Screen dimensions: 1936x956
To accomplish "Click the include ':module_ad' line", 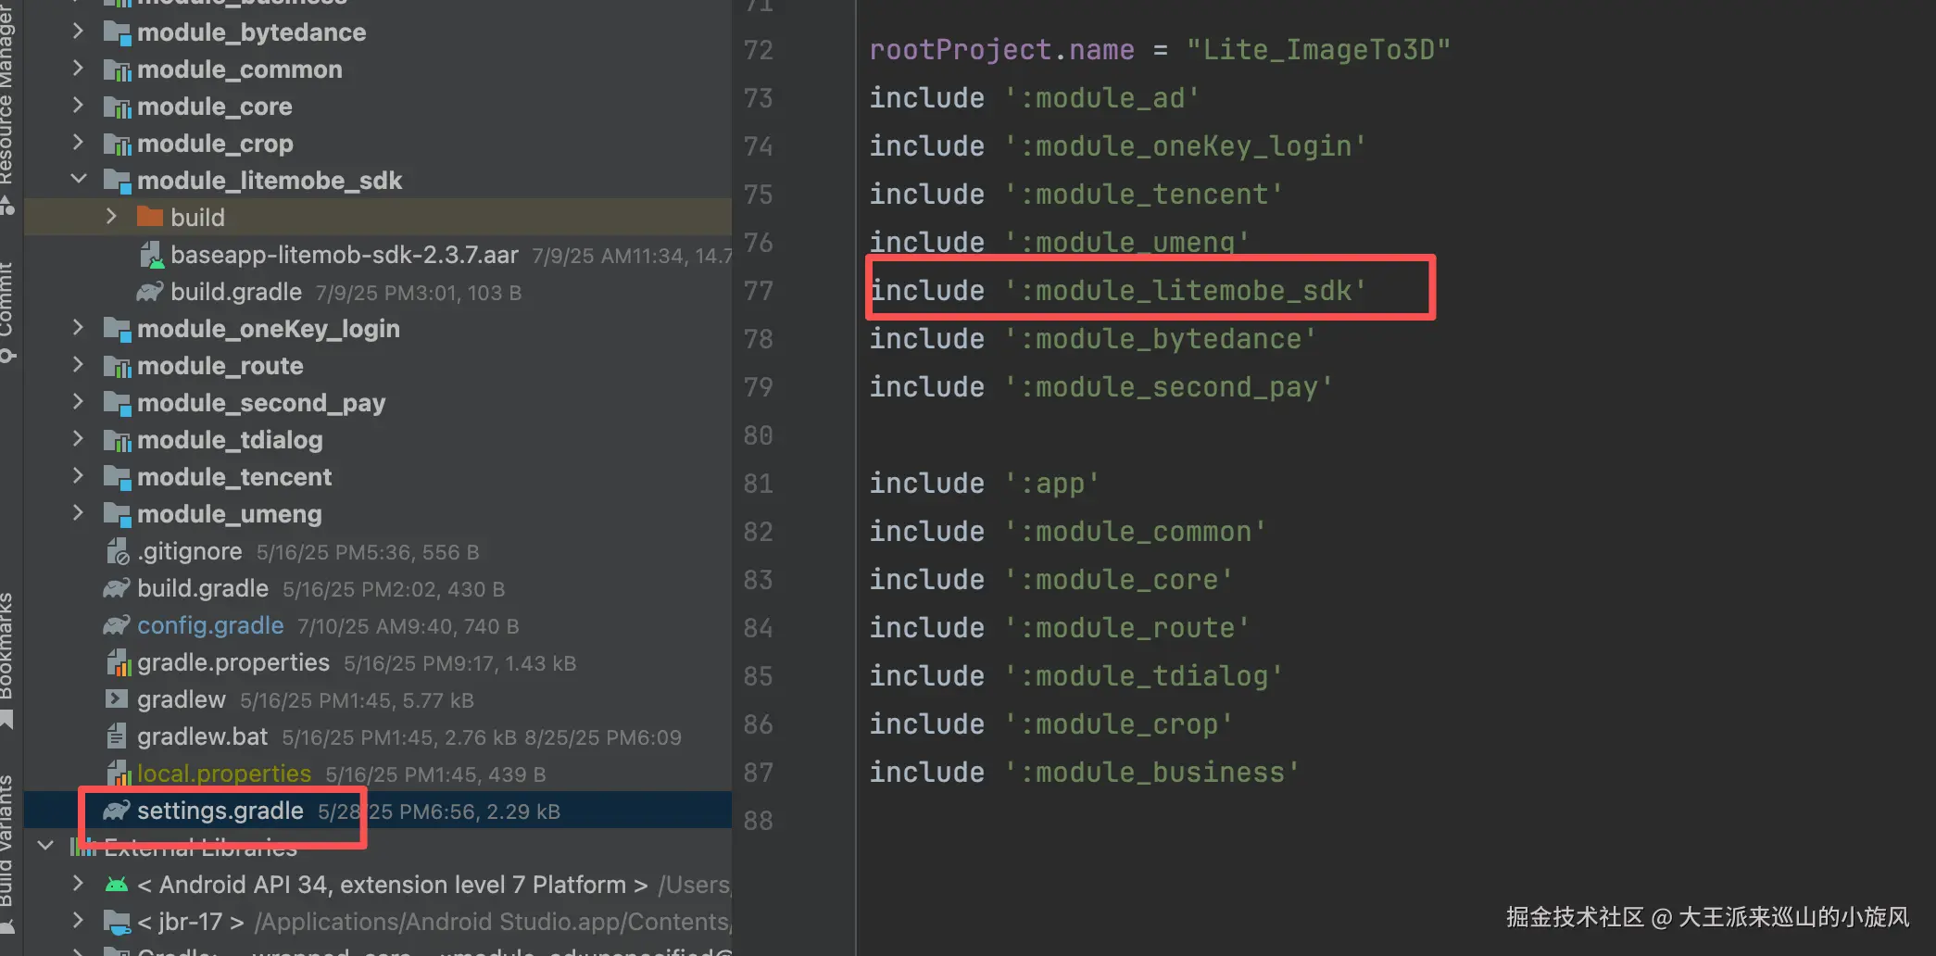I will click(1035, 98).
